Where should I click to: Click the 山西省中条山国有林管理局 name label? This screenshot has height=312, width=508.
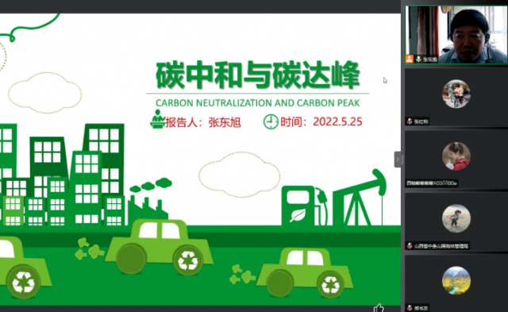click(x=441, y=246)
